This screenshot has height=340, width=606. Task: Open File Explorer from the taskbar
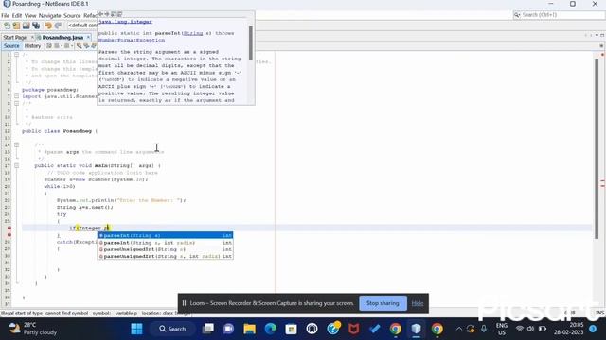250,329
